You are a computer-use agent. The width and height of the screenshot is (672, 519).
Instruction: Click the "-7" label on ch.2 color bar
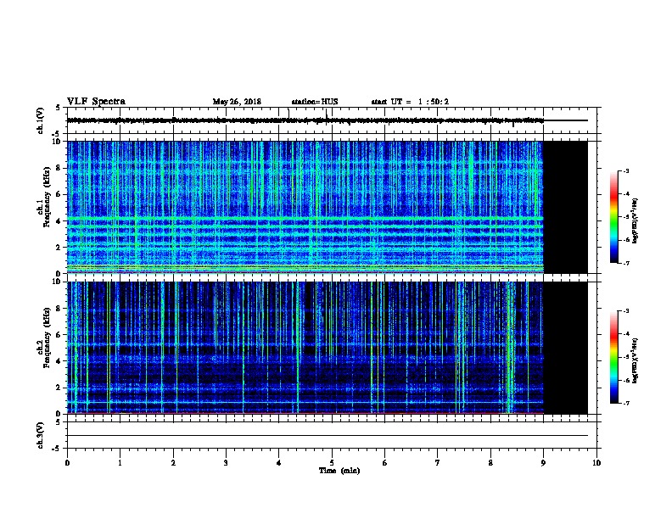(625, 404)
